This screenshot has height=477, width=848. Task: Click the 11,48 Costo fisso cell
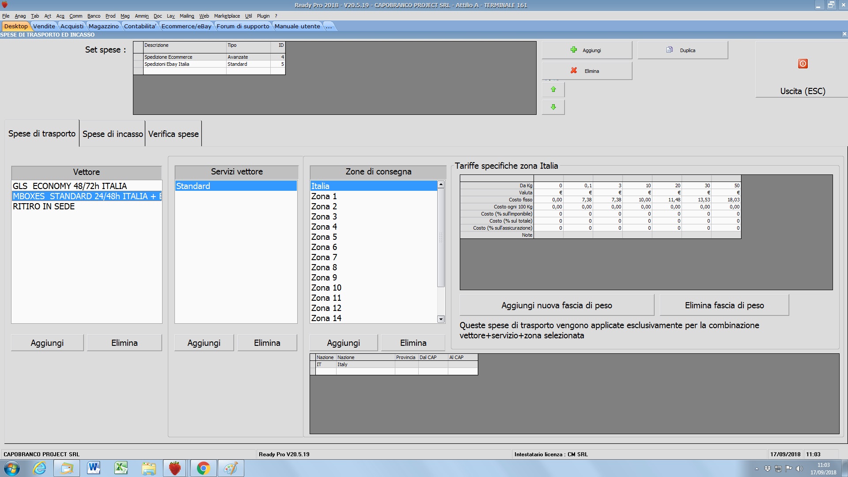[x=667, y=200]
